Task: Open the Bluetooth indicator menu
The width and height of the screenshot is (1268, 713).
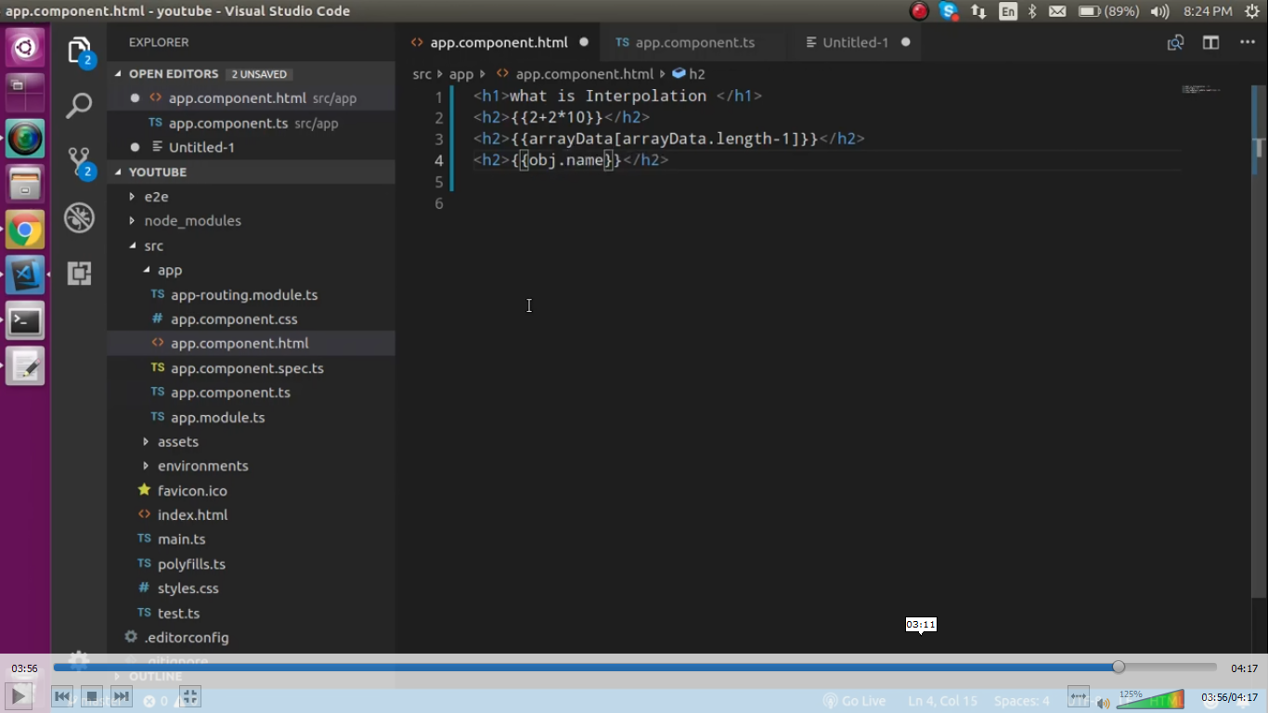Action: click(x=1032, y=11)
